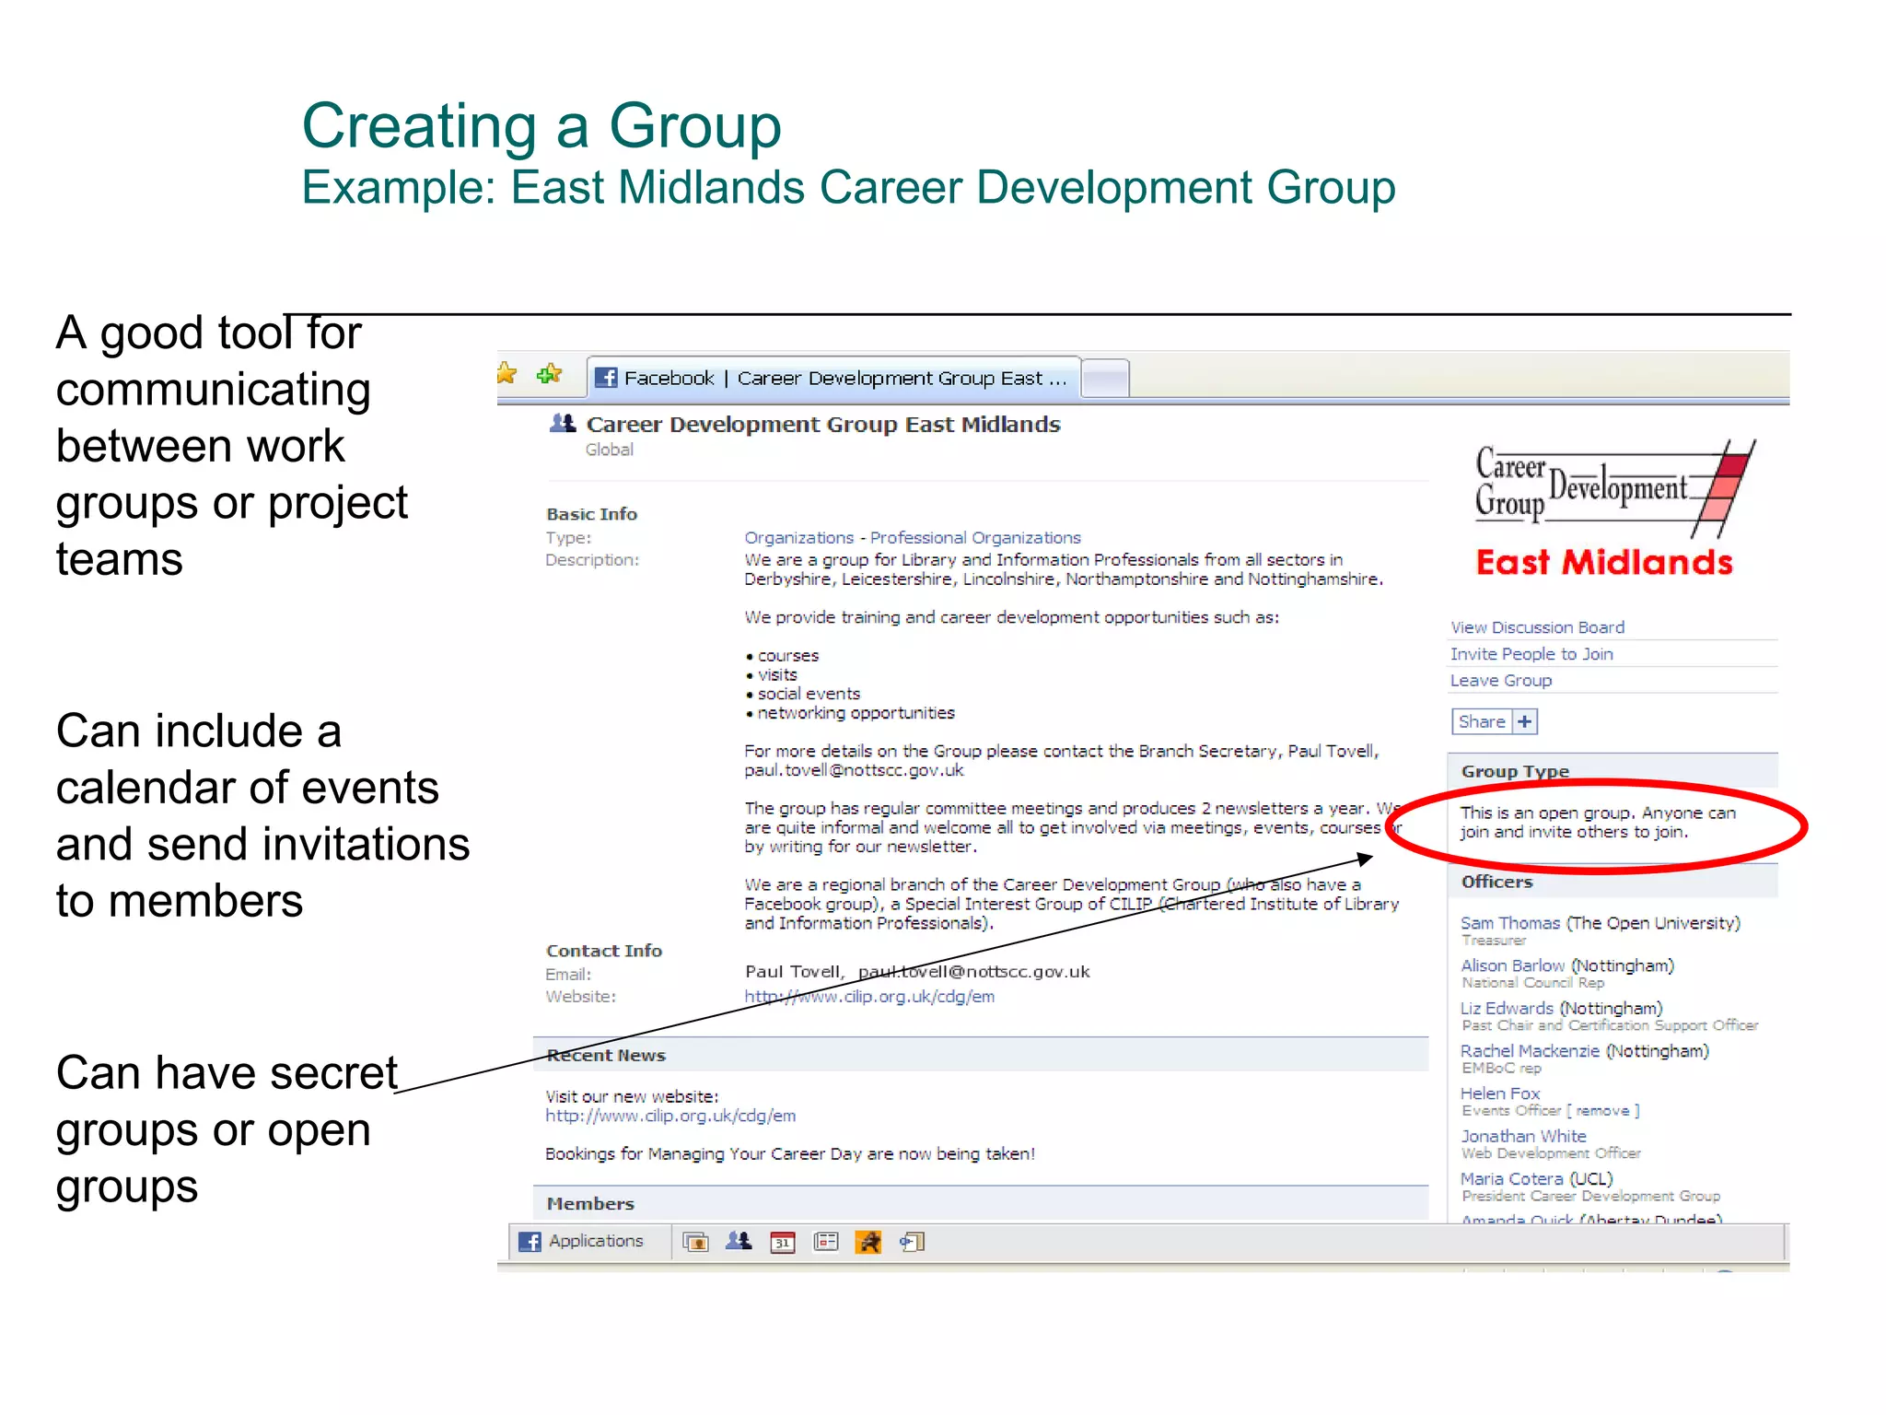Click the Group Type section header
The image size is (1886, 1415).
[1612, 771]
